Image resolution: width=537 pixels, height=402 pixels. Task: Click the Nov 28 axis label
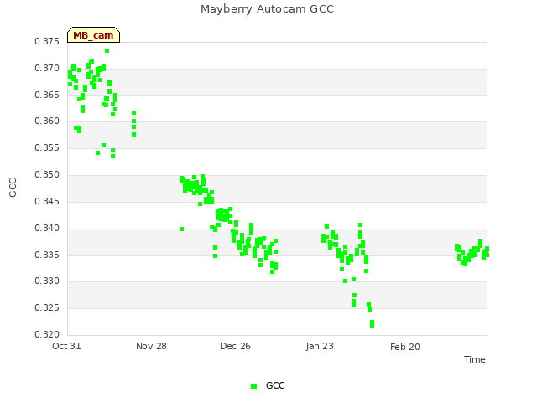pos(151,346)
